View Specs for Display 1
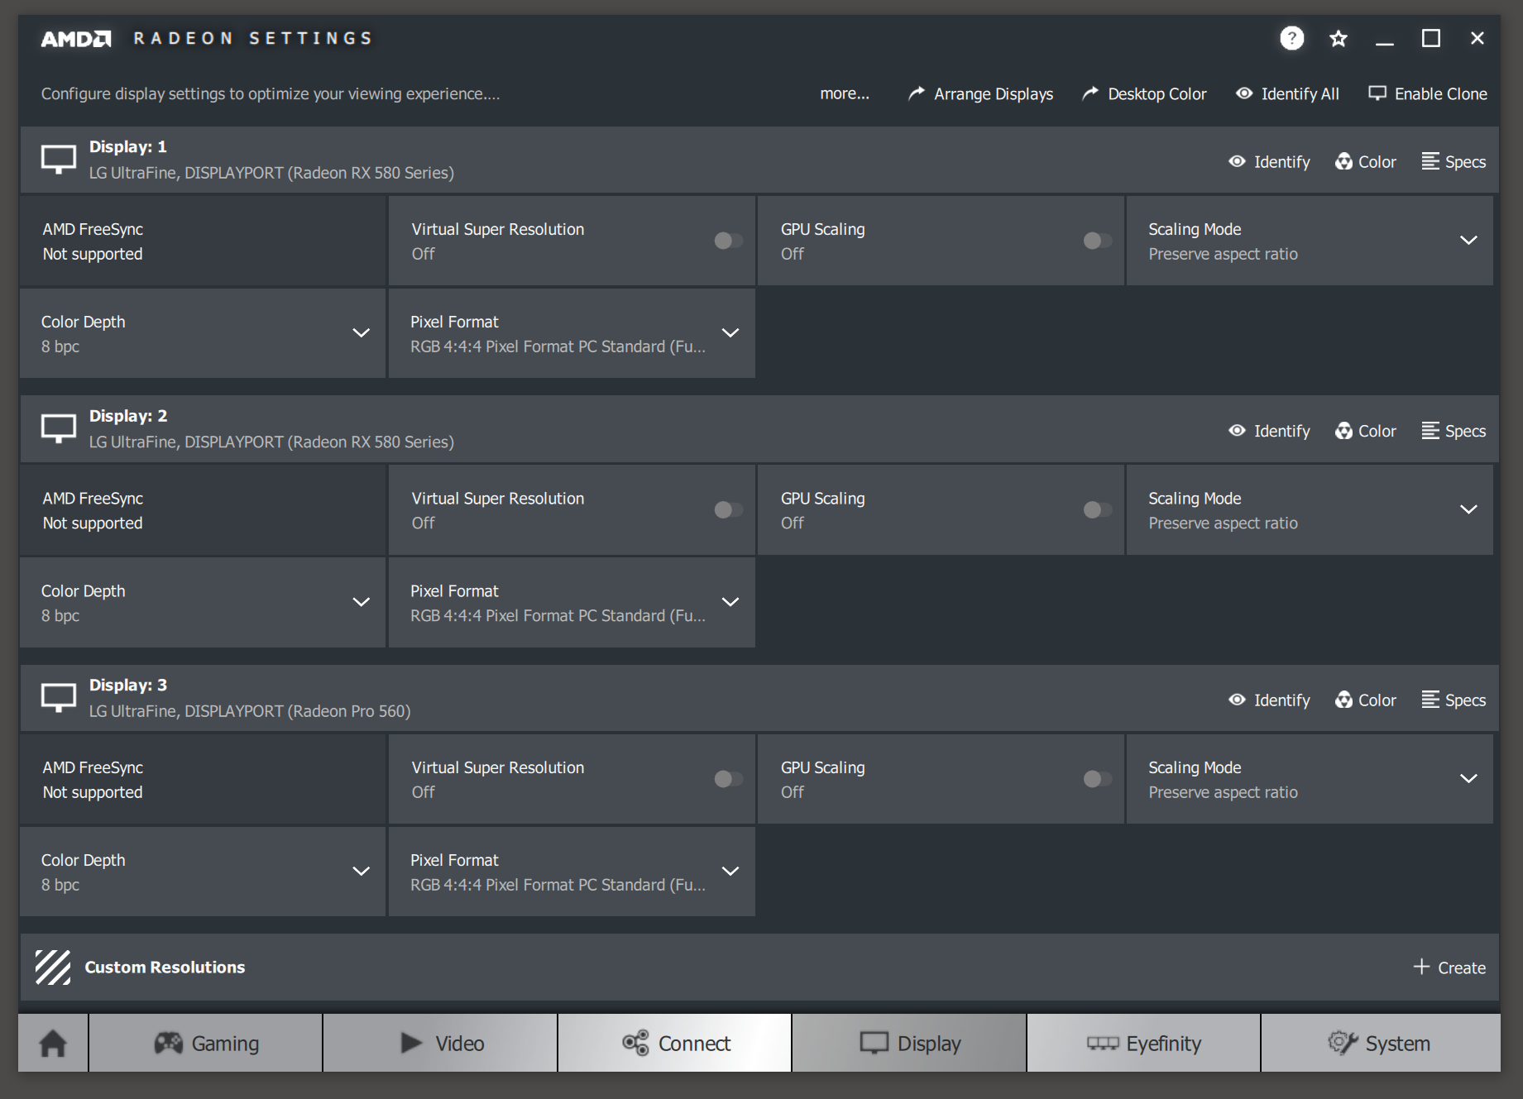1523x1099 pixels. 1454,162
